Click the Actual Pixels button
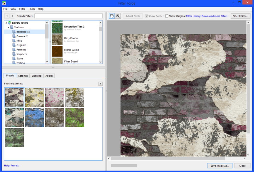Screen dimensions: 254x172 pyautogui.click(x=133, y=16)
